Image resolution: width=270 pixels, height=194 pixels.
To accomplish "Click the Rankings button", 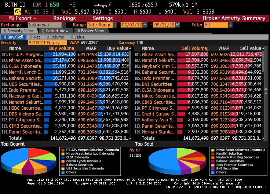I will coord(65,18).
